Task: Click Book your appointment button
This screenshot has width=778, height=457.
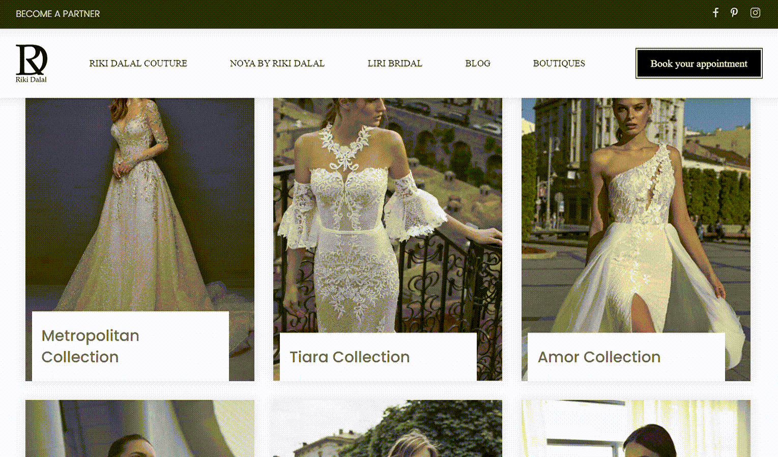Action: (x=699, y=64)
